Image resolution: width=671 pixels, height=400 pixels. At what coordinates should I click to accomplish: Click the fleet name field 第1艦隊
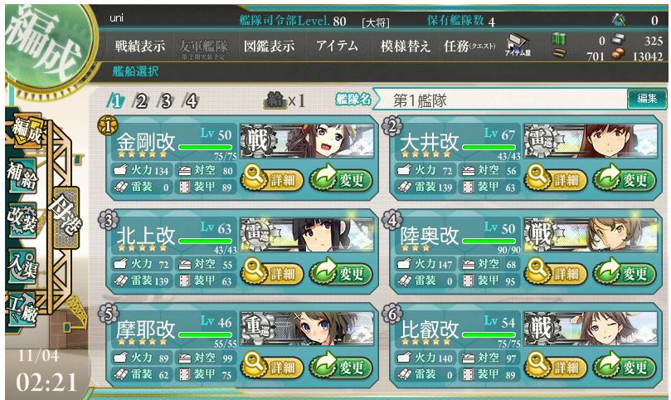499,100
